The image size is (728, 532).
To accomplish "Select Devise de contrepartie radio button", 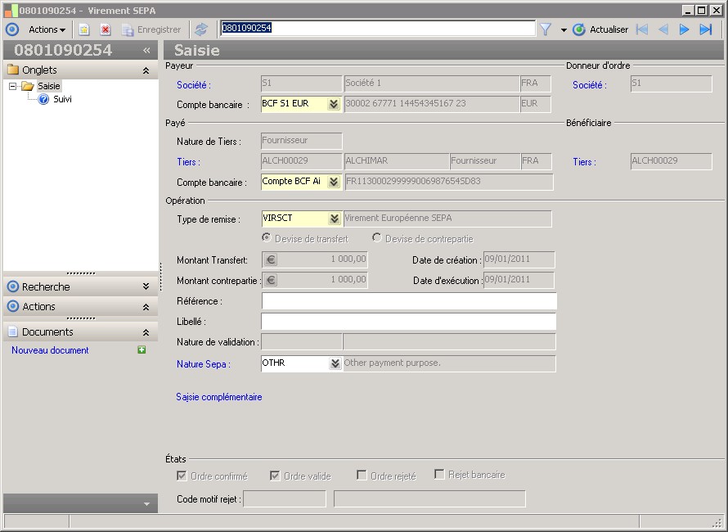I will click(x=377, y=238).
